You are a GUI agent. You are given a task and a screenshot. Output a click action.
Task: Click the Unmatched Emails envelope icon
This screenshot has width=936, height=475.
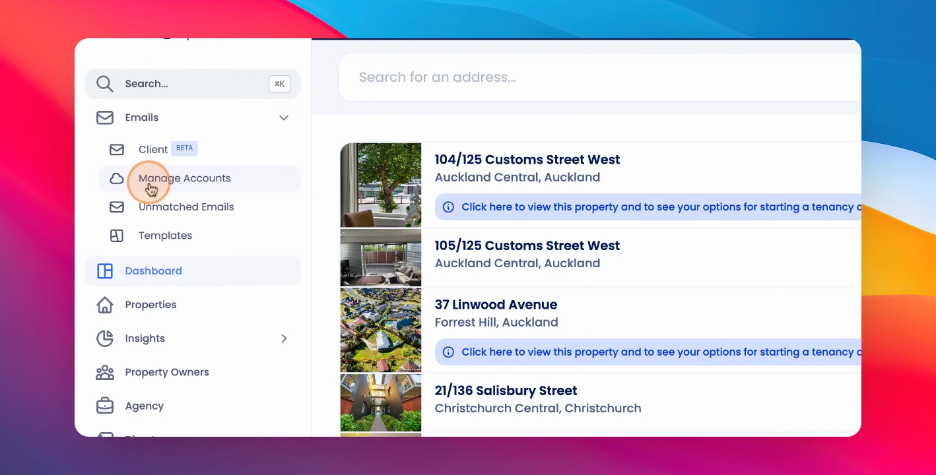pos(117,207)
